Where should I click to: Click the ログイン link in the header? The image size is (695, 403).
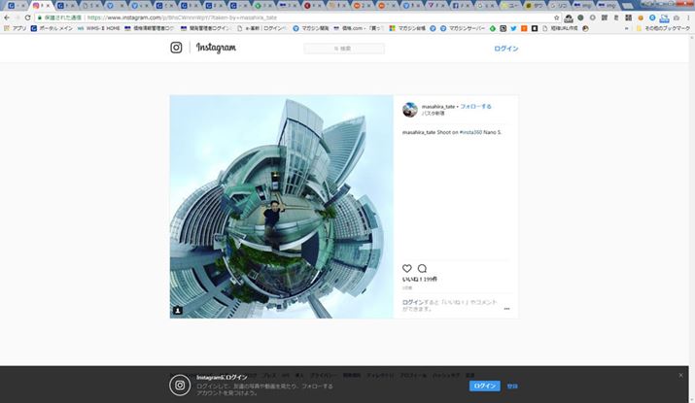pyautogui.click(x=505, y=49)
